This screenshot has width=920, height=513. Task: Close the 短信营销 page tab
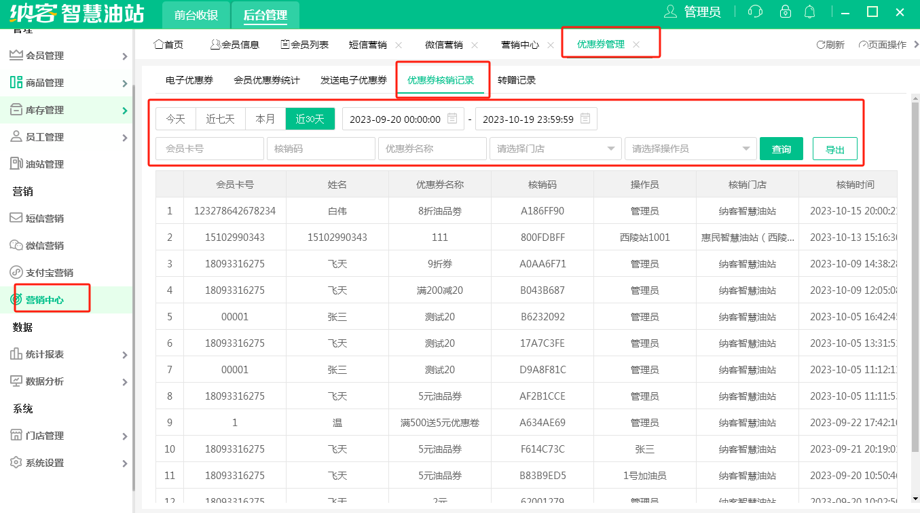pyautogui.click(x=399, y=45)
